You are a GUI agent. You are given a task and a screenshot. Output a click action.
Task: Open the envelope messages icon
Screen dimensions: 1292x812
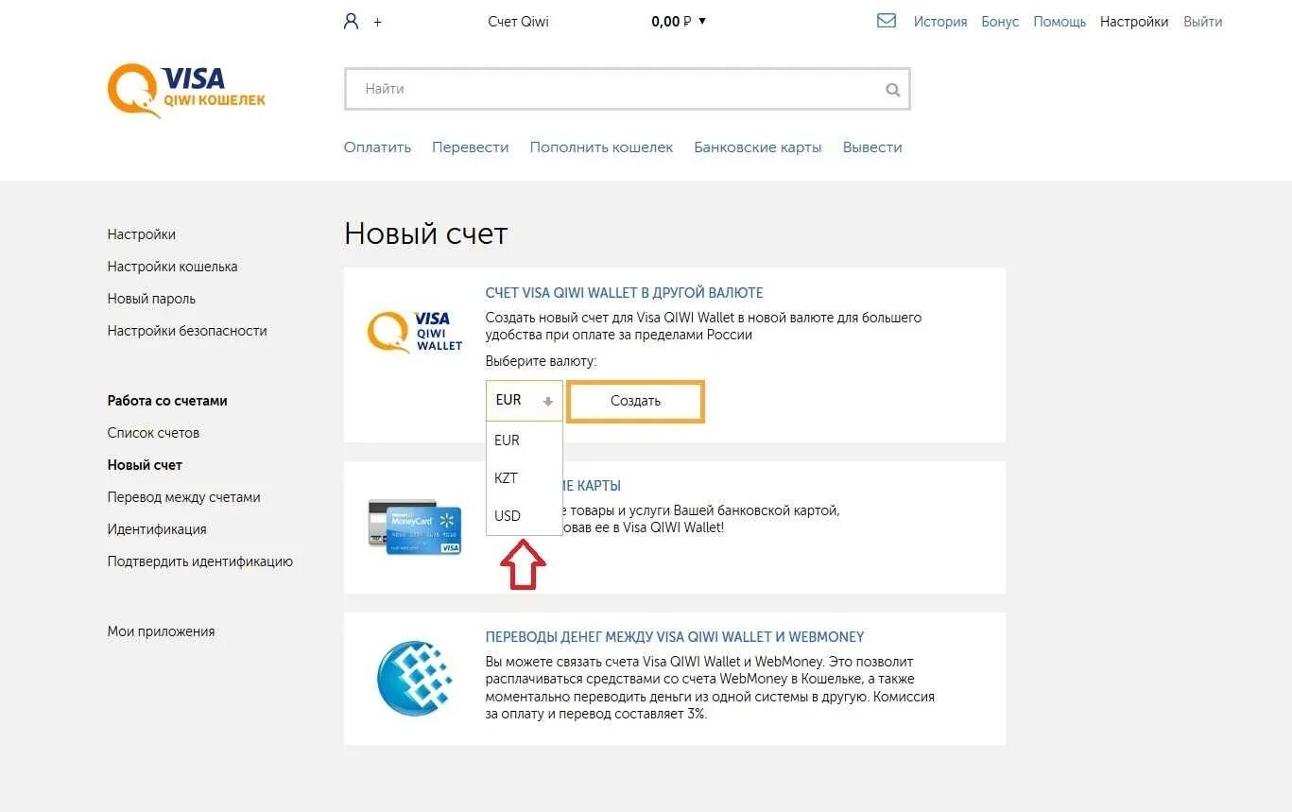(x=887, y=20)
